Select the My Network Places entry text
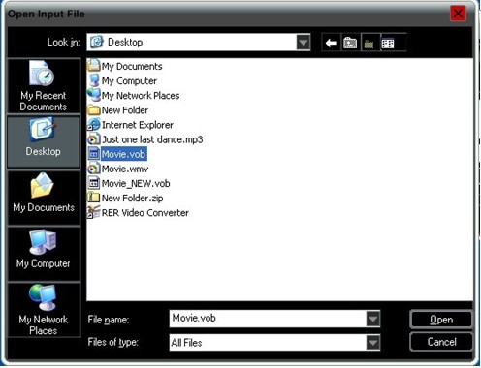Viewport: 481px width, 368px height. 141,96
